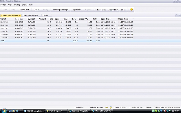The width and height of the screenshot is (181, 113).
Task: Open Chat from the toolbar
Action: pos(123,10)
